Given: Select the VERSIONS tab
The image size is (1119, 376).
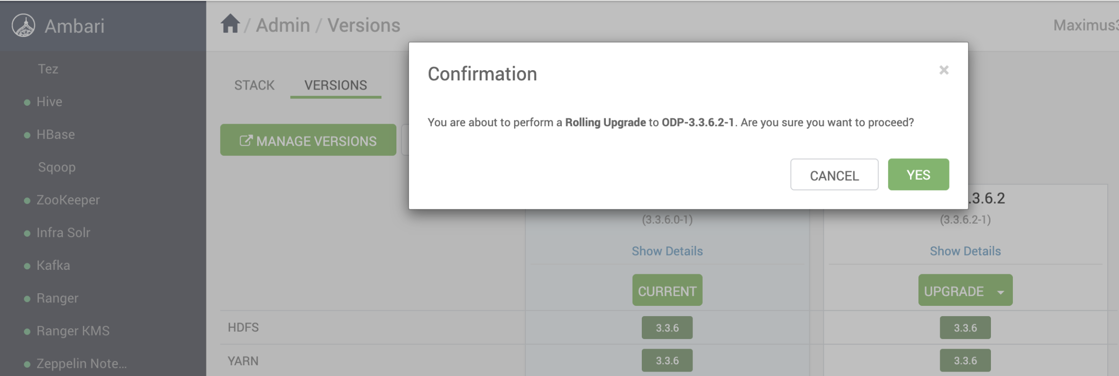Looking at the screenshot, I should pos(336,85).
